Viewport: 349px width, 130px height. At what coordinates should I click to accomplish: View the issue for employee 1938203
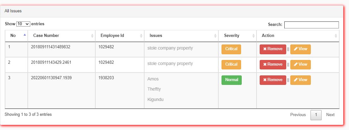click(300, 80)
